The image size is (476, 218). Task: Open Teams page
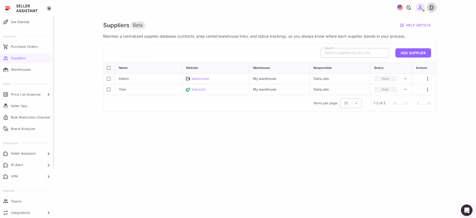(x=16, y=201)
